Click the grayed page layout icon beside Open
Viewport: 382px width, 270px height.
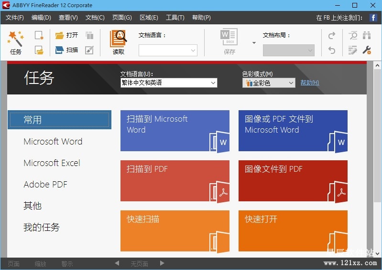(x=89, y=35)
